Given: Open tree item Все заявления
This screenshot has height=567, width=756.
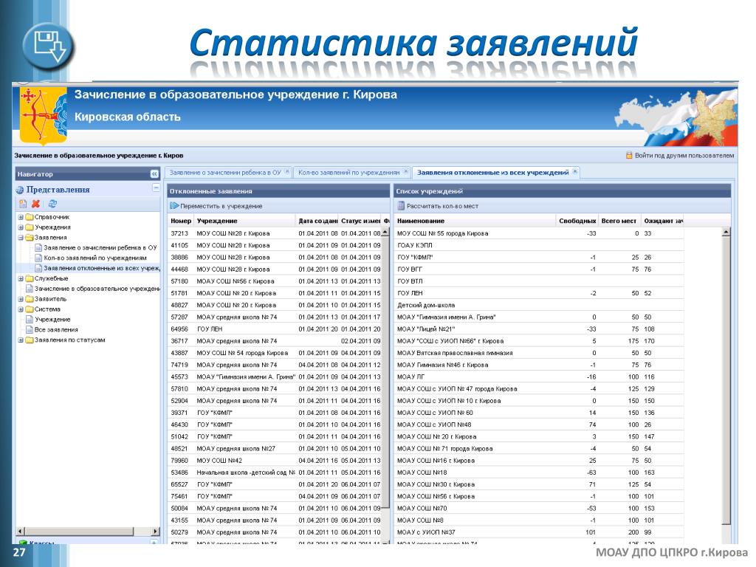Looking at the screenshot, I should tap(56, 330).
